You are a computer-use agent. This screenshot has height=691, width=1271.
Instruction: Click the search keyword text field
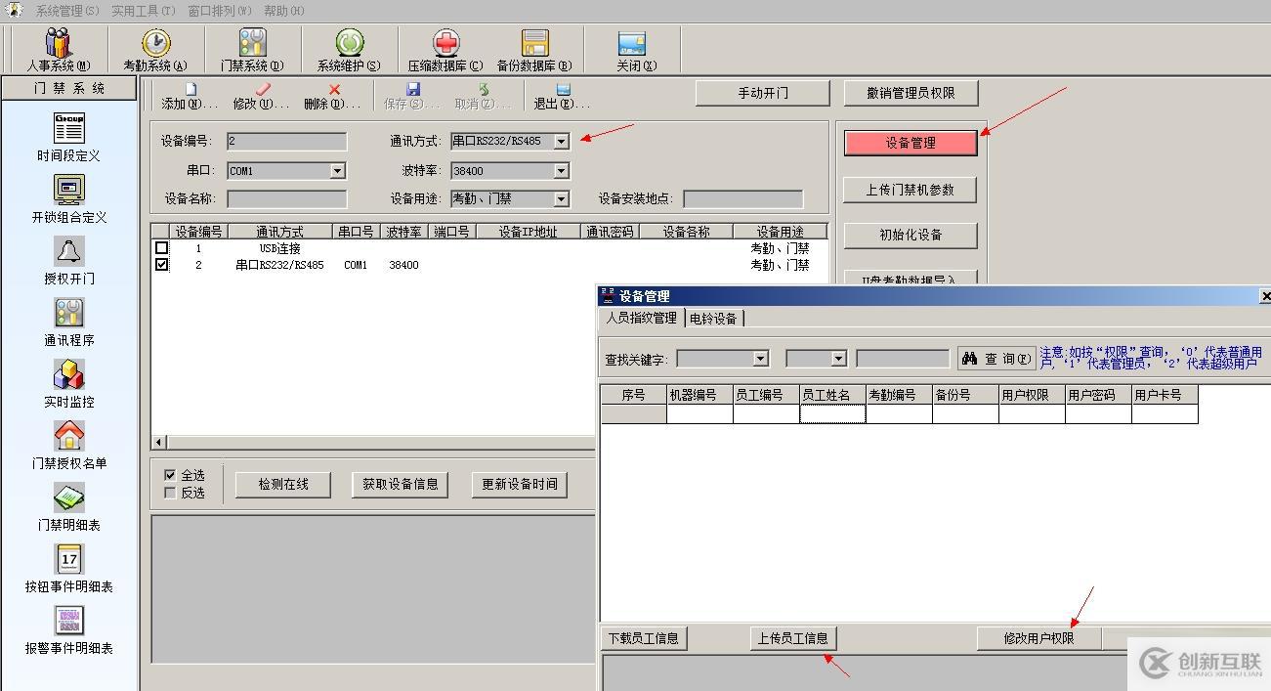click(x=903, y=359)
